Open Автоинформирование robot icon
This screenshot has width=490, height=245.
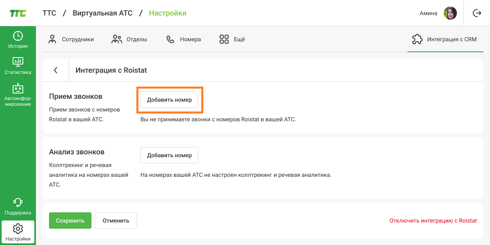18,88
